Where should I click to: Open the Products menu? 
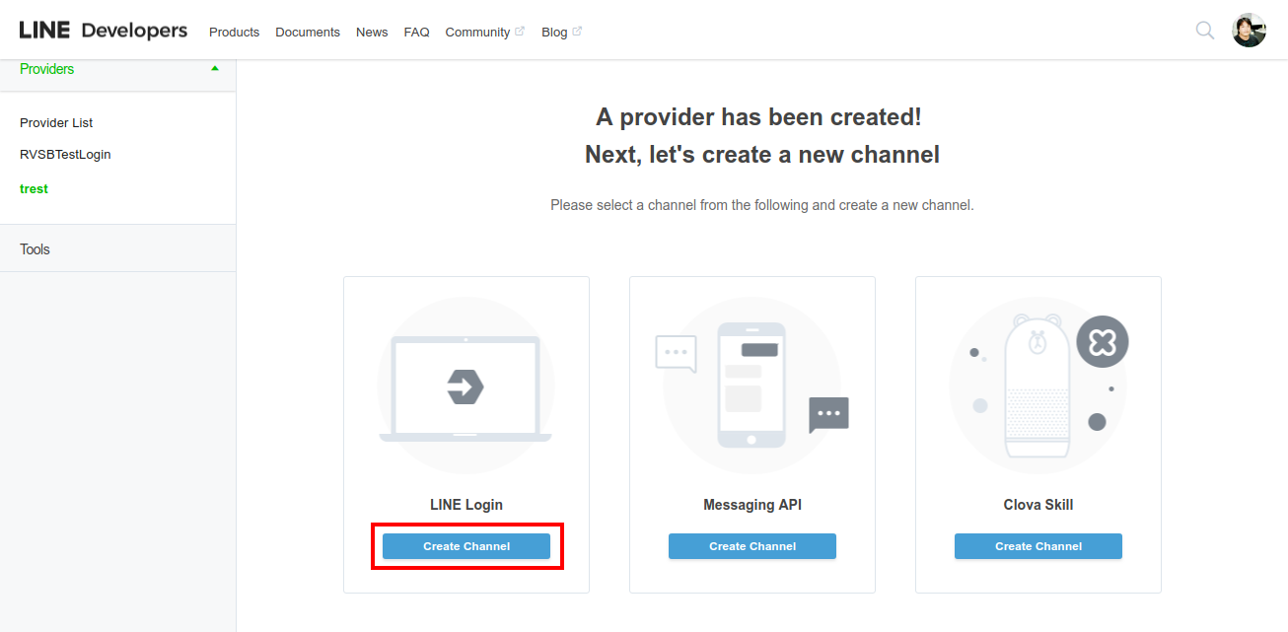(x=234, y=32)
